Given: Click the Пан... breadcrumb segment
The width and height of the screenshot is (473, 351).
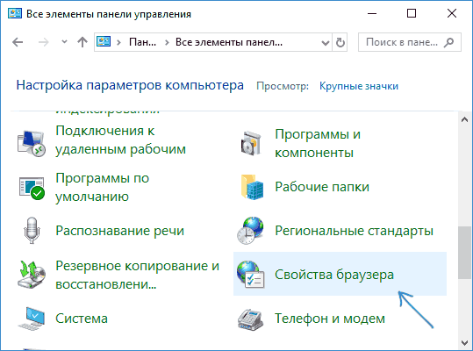Looking at the screenshot, I should 142,42.
